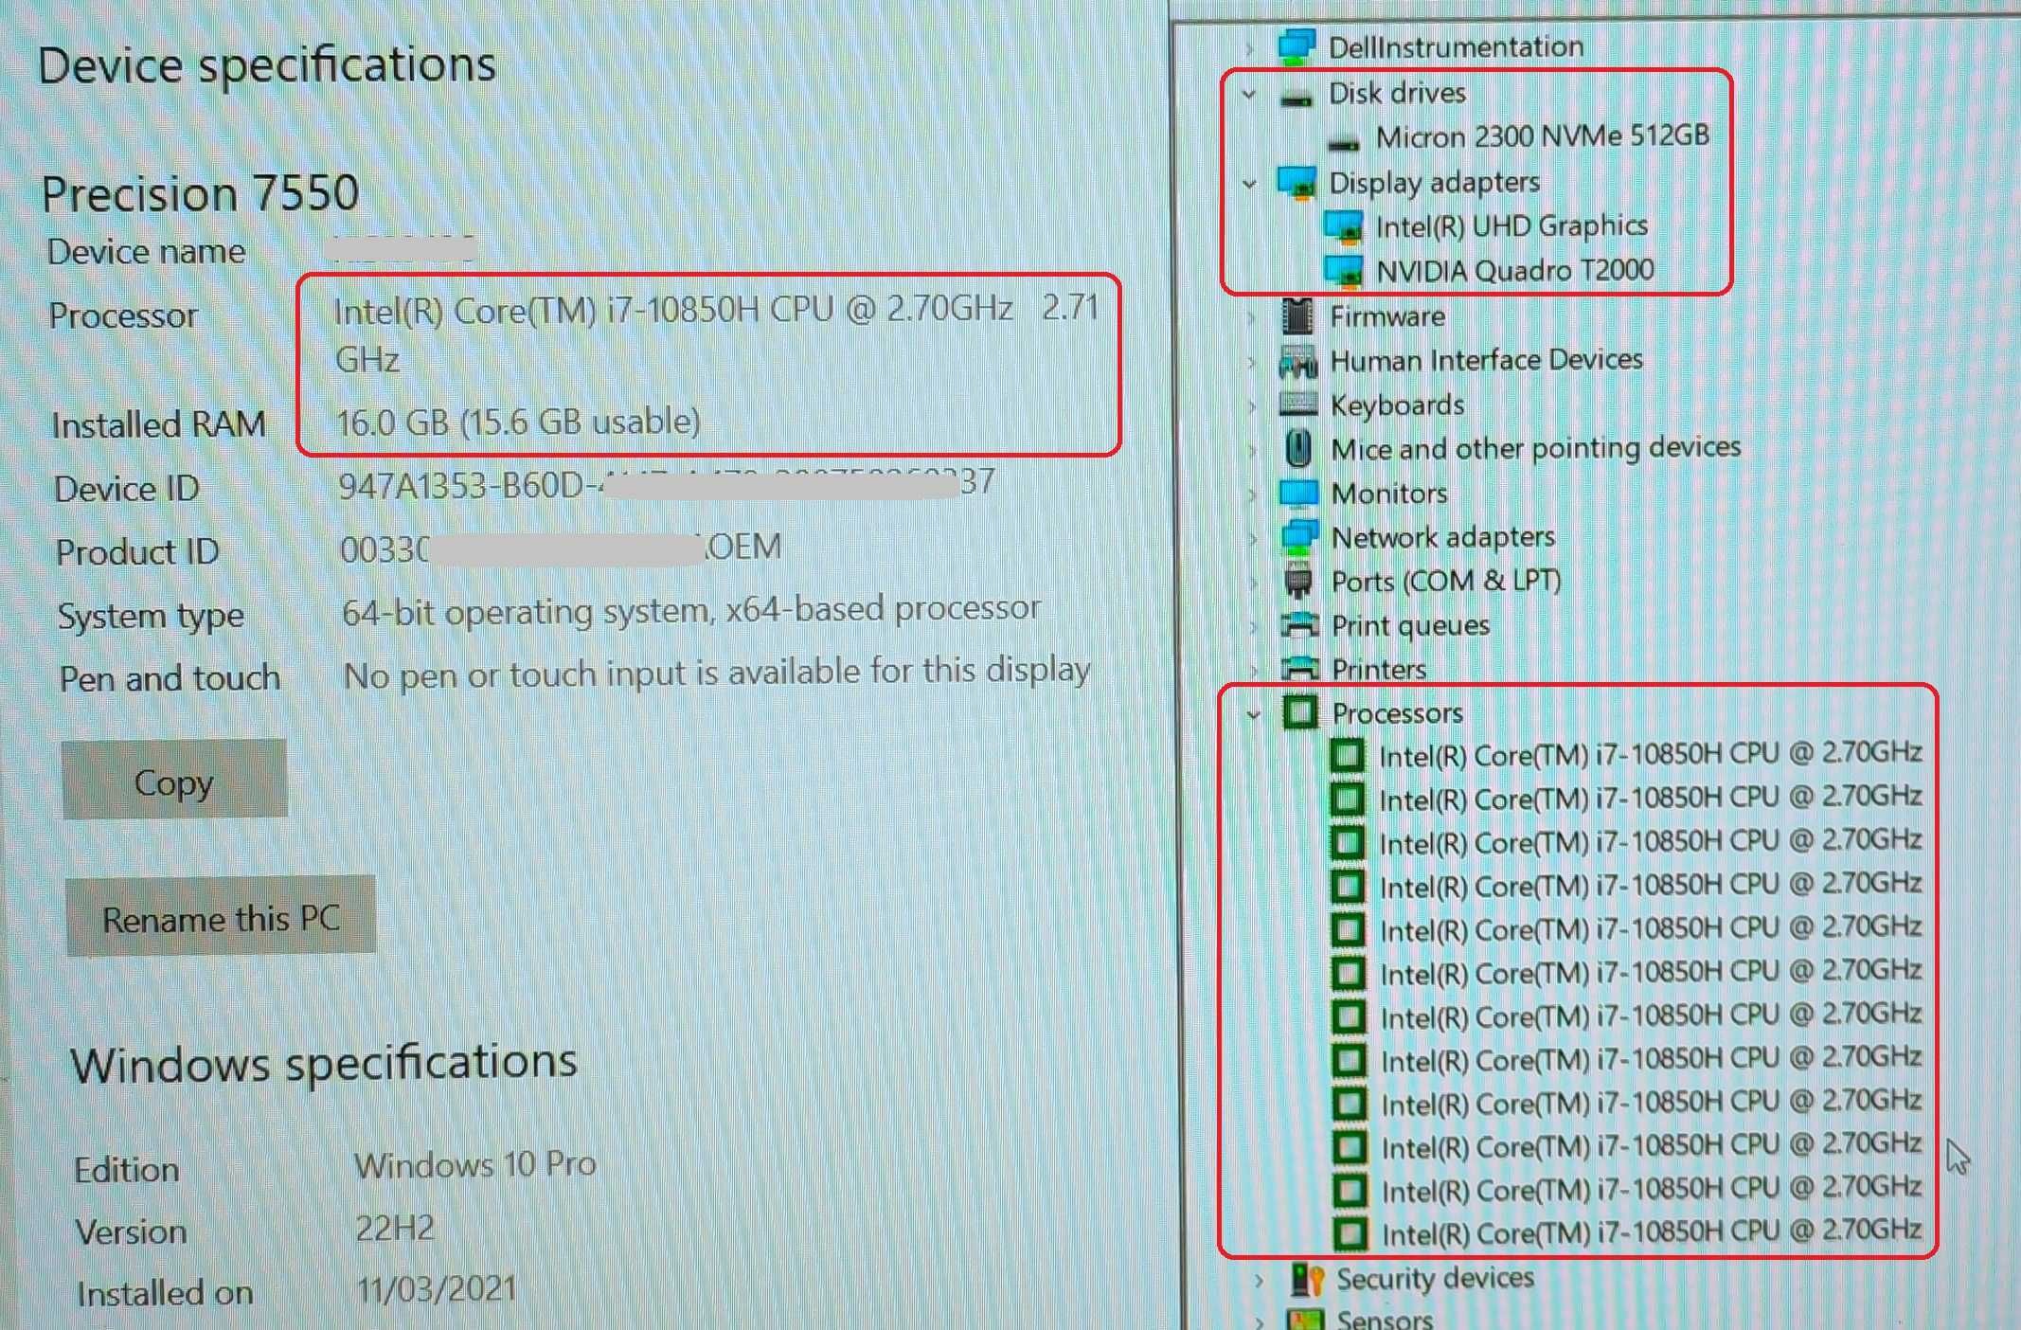The width and height of the screenshot is (2021, 1330).
Task: Click the Print queues icon
Action: [x=1299, y=625]
